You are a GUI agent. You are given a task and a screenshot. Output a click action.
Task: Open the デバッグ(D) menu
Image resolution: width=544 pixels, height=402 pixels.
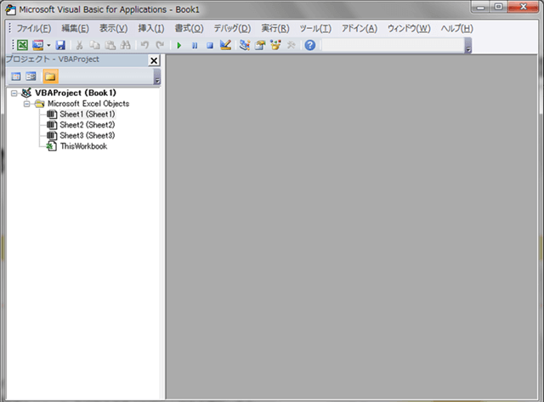232,28
